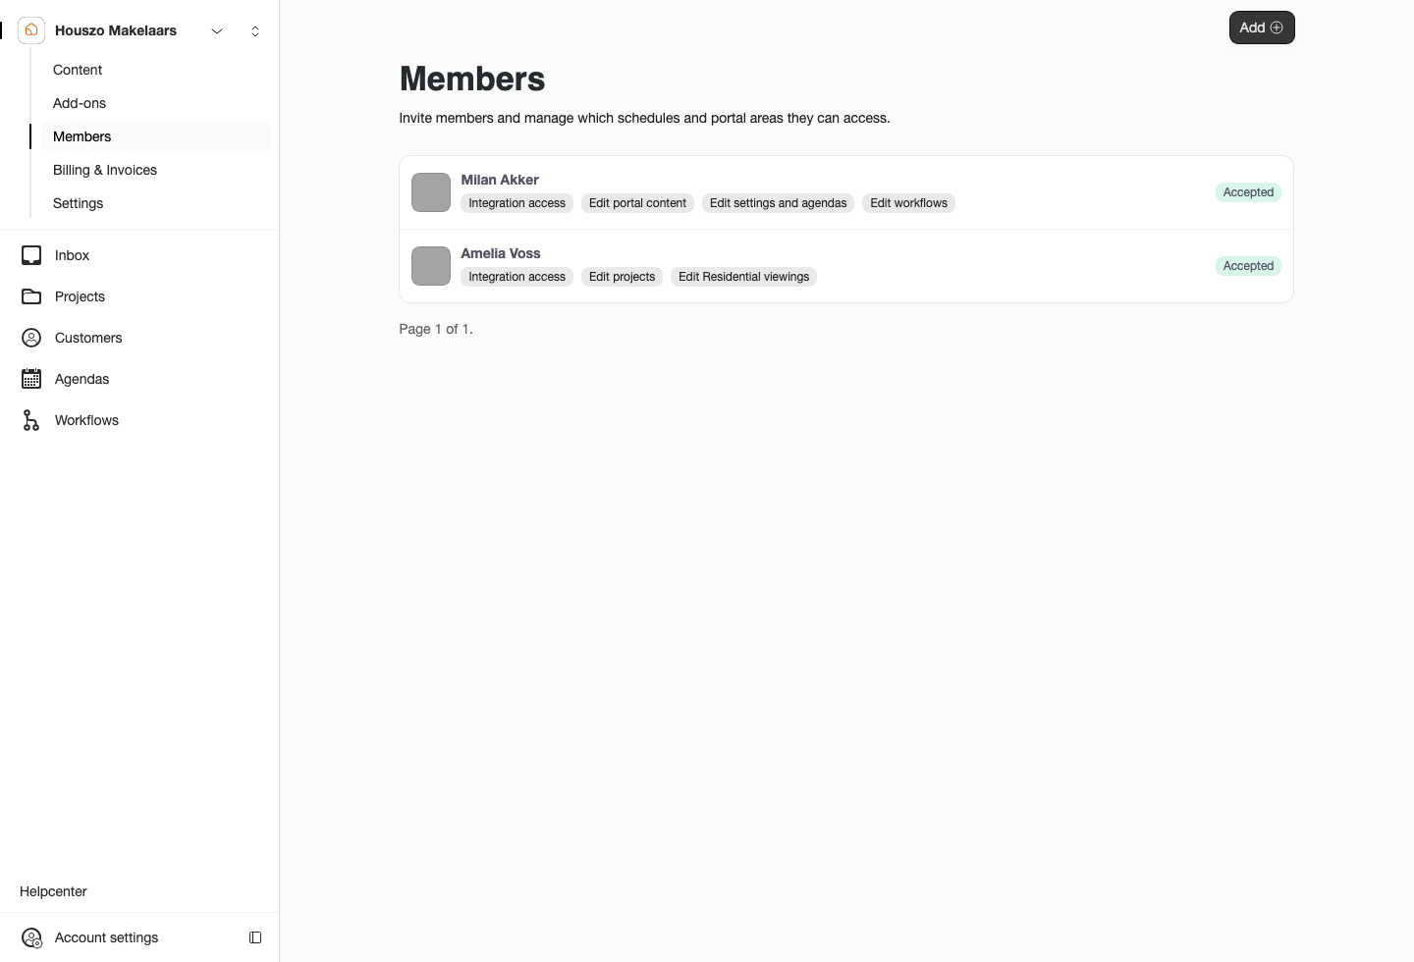Click the Account settings user-gear icon
Screen dimensions: 1414x962
[x=31, y=938]
